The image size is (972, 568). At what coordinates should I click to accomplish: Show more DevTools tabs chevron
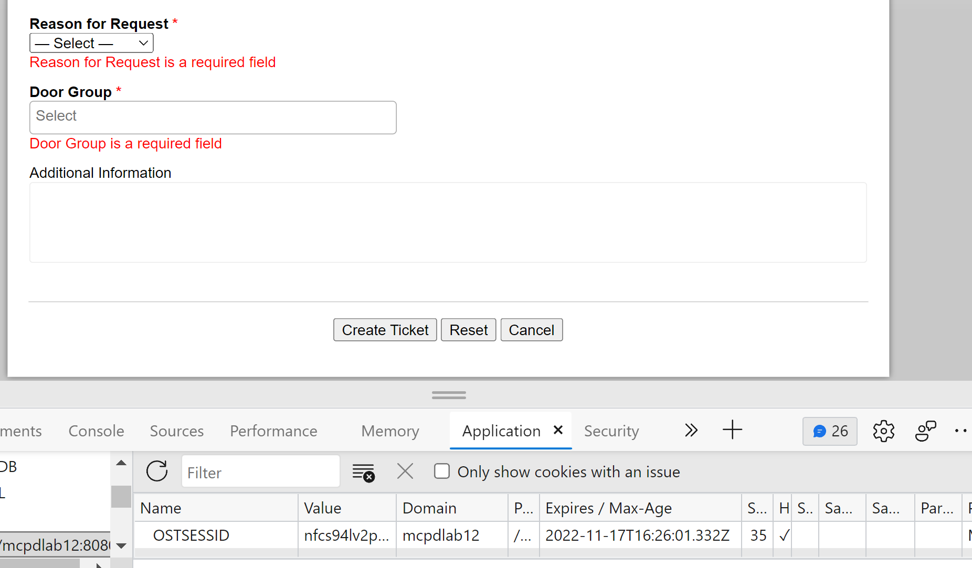(x=691, y=431)
